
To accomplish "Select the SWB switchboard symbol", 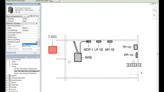I will click(x=78, y=57).
